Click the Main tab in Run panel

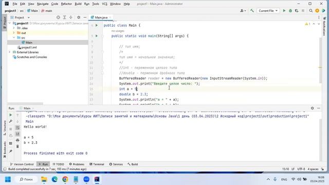coord(27,108)
